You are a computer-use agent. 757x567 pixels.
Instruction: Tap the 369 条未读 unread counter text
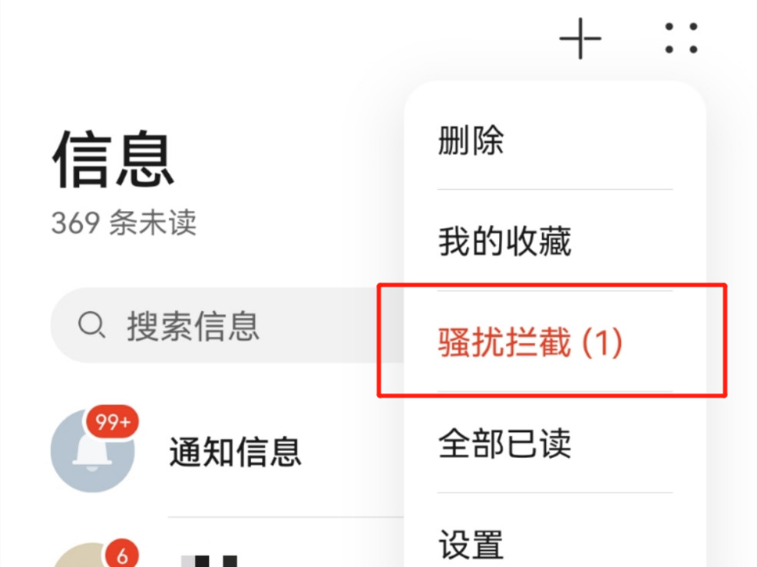pyautogui.click(x=124, y=223)
